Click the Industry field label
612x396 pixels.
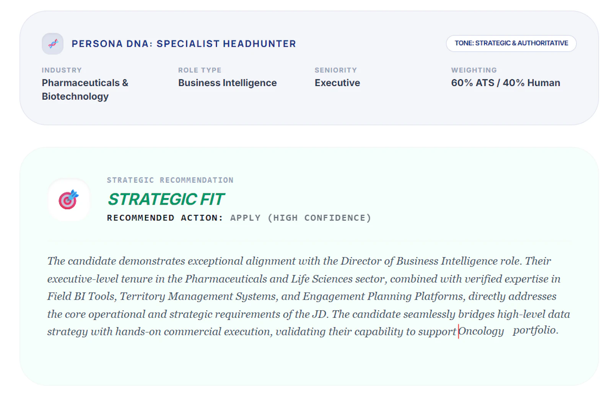(62, 70)
